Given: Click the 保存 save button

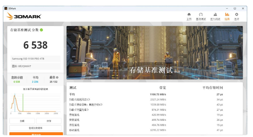Looking at the screenshot, I should tap(49, 121).
